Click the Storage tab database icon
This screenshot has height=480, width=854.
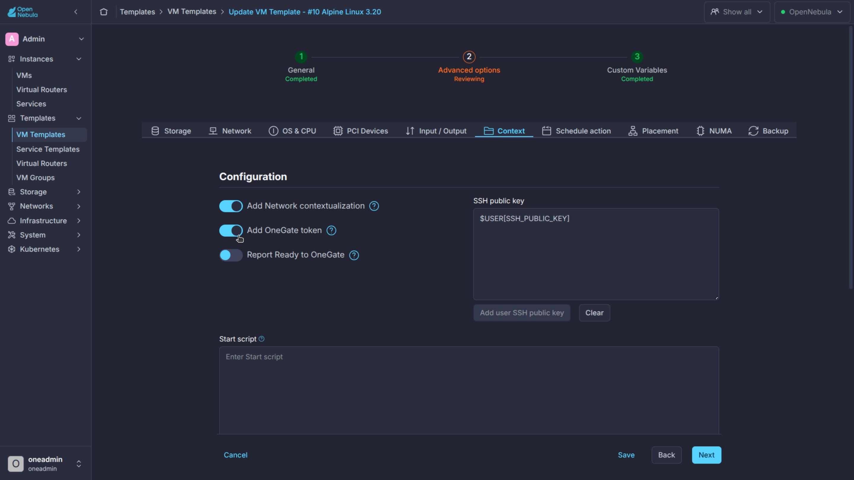[155, 131]
